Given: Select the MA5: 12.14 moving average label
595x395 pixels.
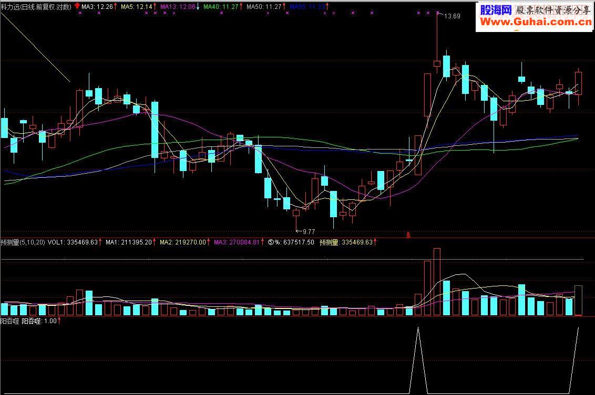Looking at the screenshot, I should click(137, 6).
